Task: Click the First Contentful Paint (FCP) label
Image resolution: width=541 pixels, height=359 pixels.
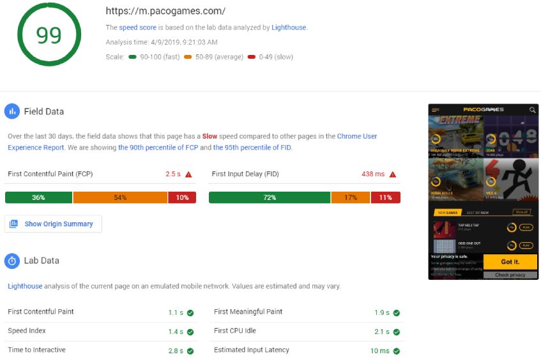Action: 50,174
